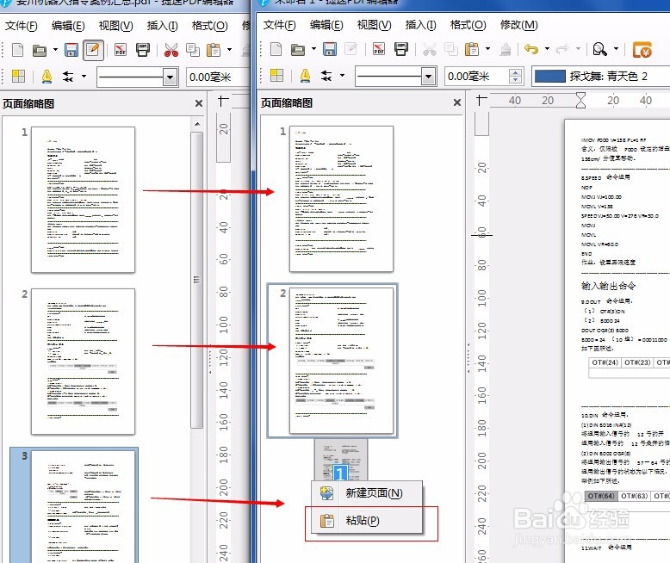Screen dimensions: 670x563
Task: Open 插入(I) menu in right window
Action: coord(420,25)
